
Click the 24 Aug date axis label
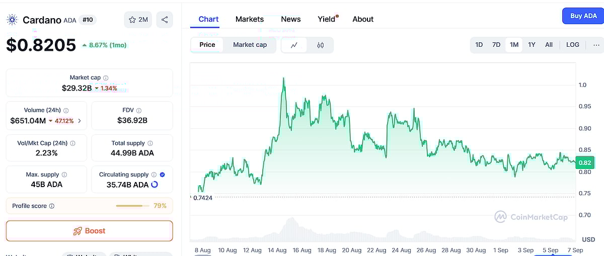pyautogui.click(x=401, y=250)
